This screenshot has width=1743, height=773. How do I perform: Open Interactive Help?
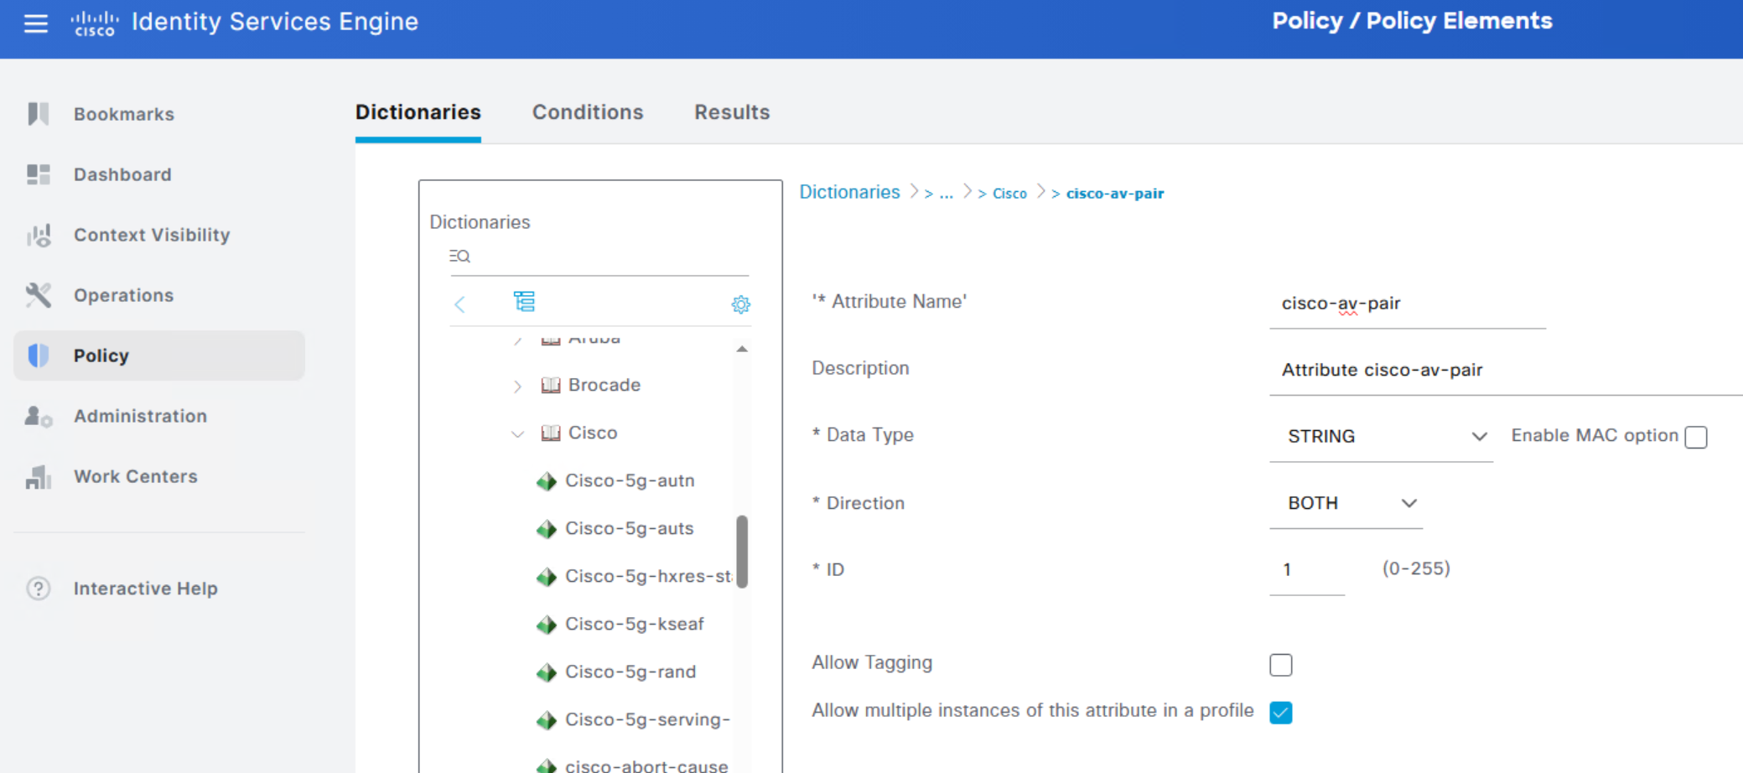[x=145, y=588]
